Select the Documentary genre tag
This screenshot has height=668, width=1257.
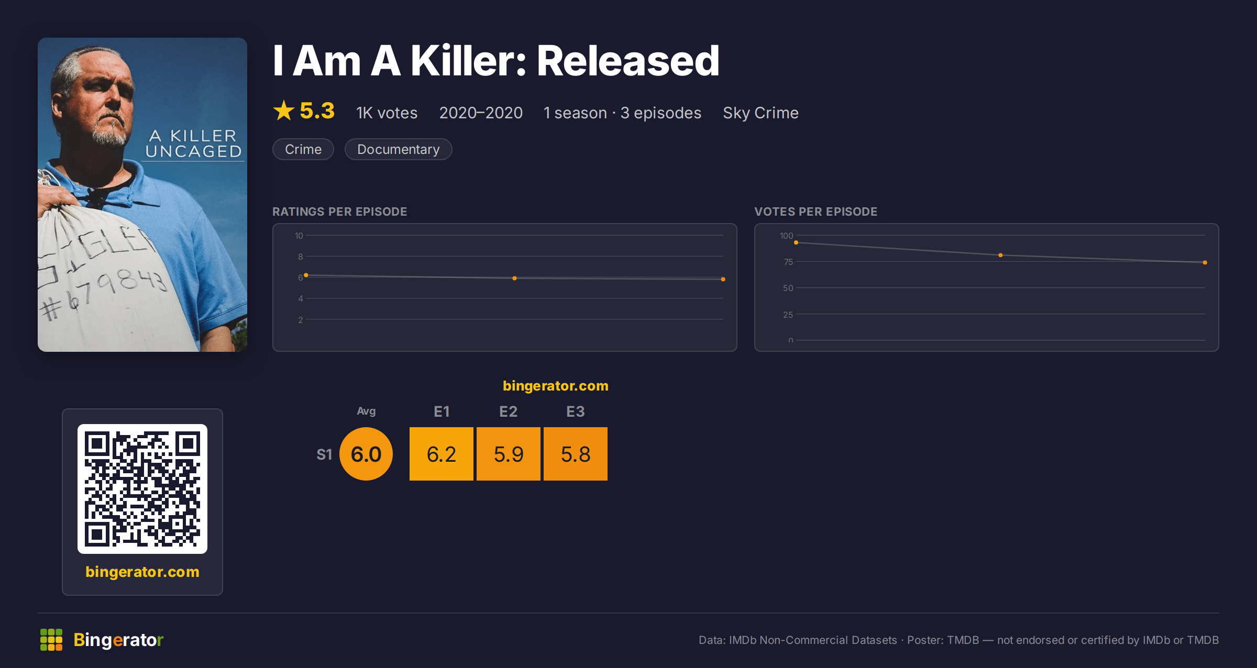click(x=399, y=149)
